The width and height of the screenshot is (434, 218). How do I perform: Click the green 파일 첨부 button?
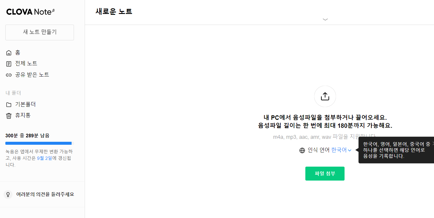pyautogui.click(x=325, y=174)
